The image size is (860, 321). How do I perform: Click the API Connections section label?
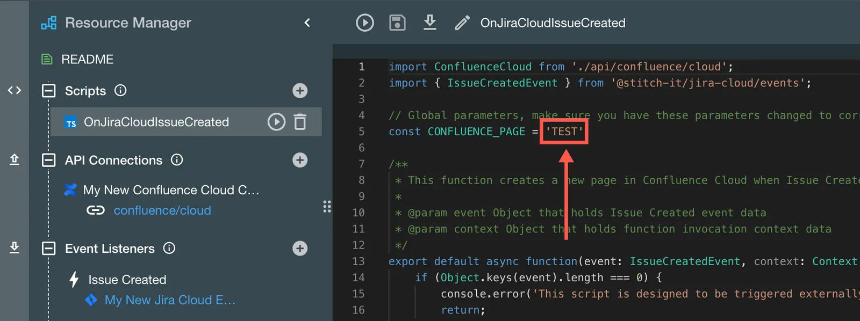click(113, 160)
